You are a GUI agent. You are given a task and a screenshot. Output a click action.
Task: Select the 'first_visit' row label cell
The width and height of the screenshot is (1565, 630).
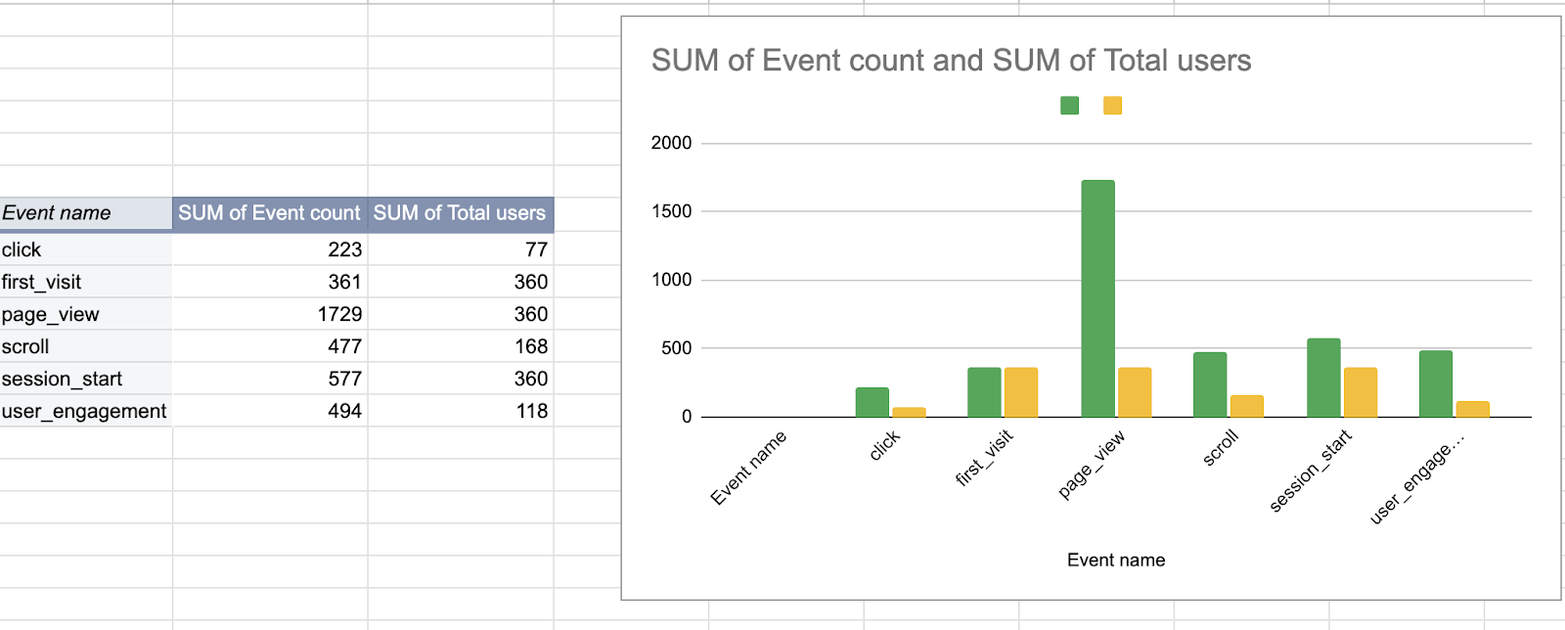point(86,282)
